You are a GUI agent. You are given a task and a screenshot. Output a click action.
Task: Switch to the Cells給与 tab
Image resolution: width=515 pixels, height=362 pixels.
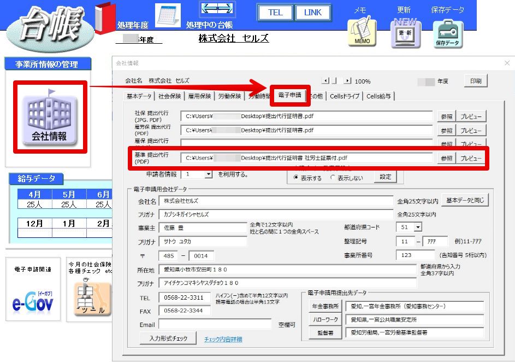click(378, 96)
